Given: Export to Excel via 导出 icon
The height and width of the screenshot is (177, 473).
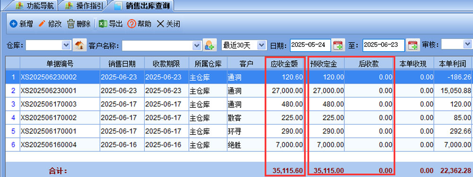Looking at the screenshot, I should pyautogui.click(x=103, y=24).
